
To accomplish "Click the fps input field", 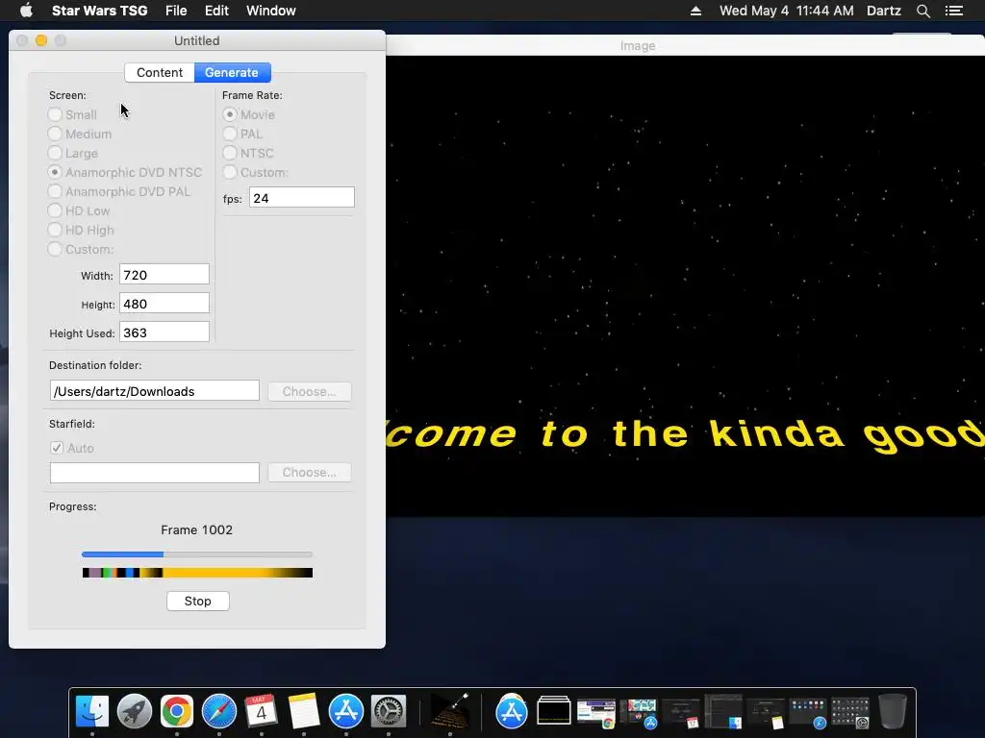I will [301, 198].
